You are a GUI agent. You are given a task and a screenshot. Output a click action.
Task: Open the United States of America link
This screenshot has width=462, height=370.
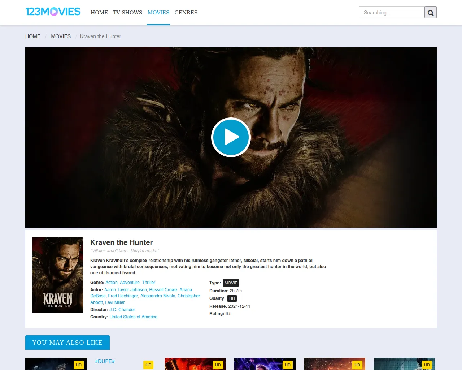[x=134, y=317]
